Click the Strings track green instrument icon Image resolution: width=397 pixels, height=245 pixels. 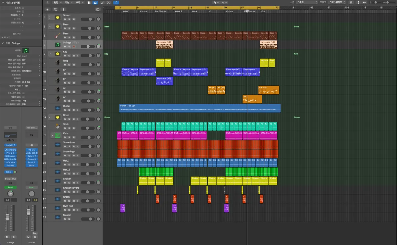[57, 44]
